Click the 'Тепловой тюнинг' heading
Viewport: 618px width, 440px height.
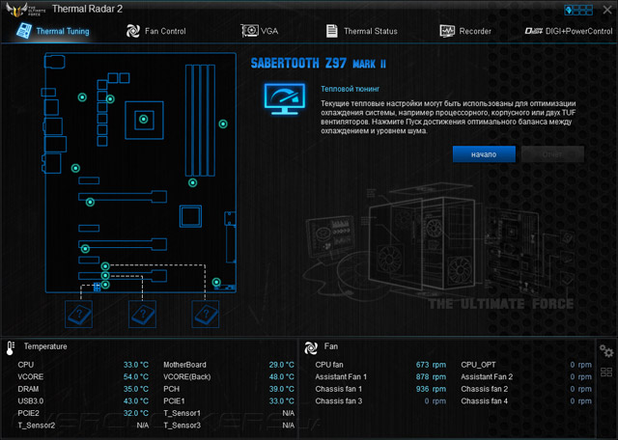point(350,89)
